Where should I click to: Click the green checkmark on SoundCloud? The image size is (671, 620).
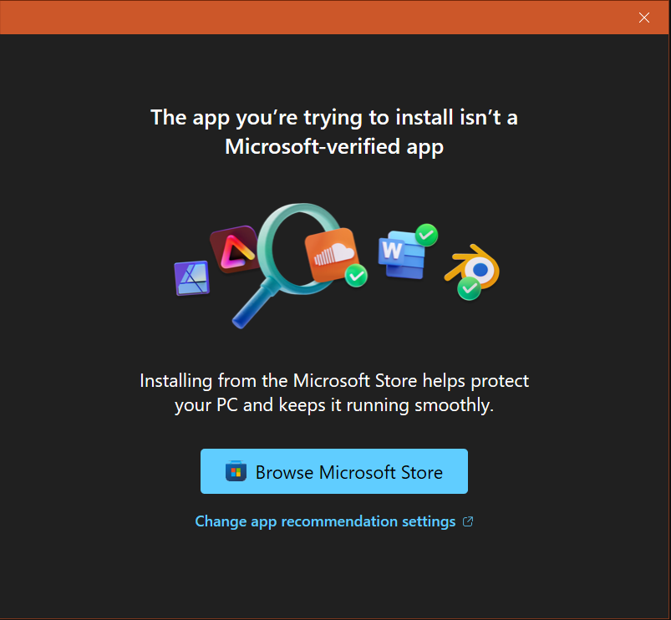(357, 275)
